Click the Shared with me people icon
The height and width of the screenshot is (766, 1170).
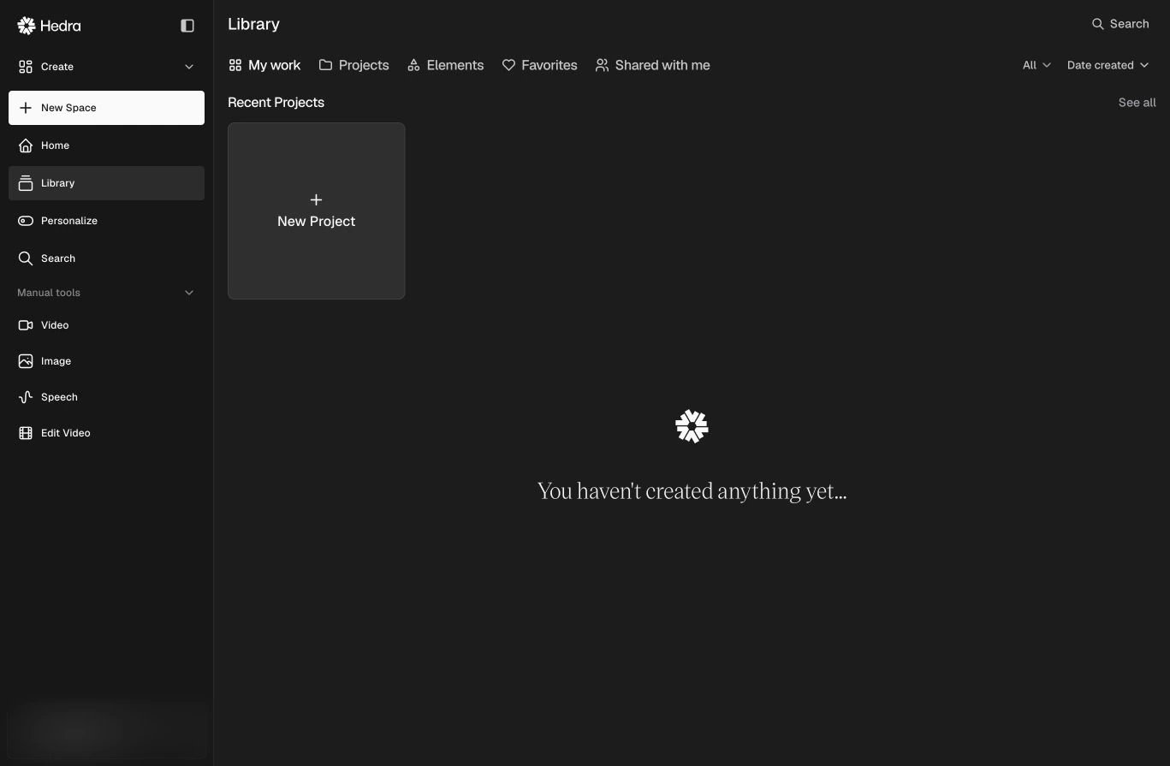[603, 65]
